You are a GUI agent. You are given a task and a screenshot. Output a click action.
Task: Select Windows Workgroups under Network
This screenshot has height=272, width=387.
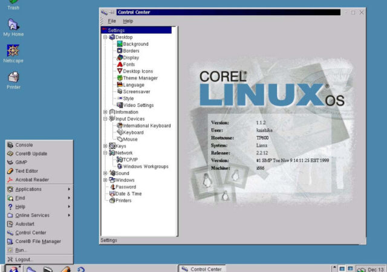(x=146, y=166)
